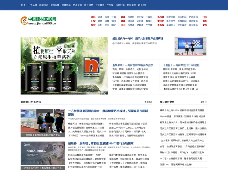Open article 【喜报】一方树荣获"2023中国板
228x171 pixels.
tap(181, 65)
